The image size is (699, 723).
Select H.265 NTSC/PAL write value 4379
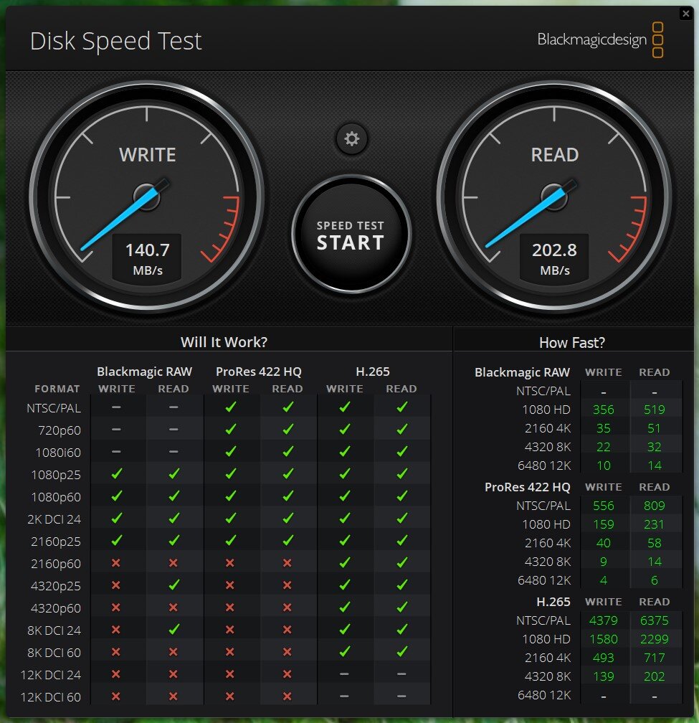pyautogui.click(x=604, y=620)
